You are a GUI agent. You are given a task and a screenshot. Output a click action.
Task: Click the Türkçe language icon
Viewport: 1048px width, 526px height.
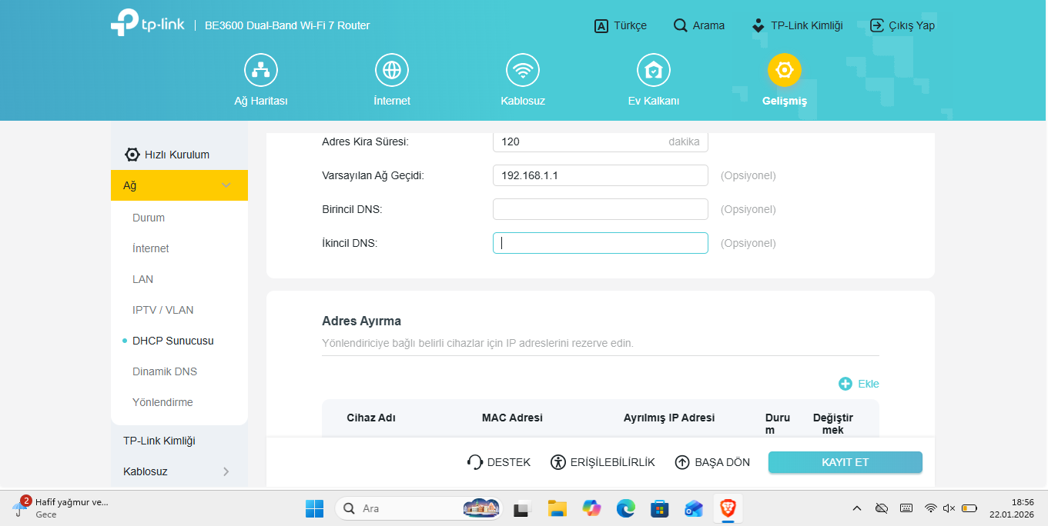[601, 26]
